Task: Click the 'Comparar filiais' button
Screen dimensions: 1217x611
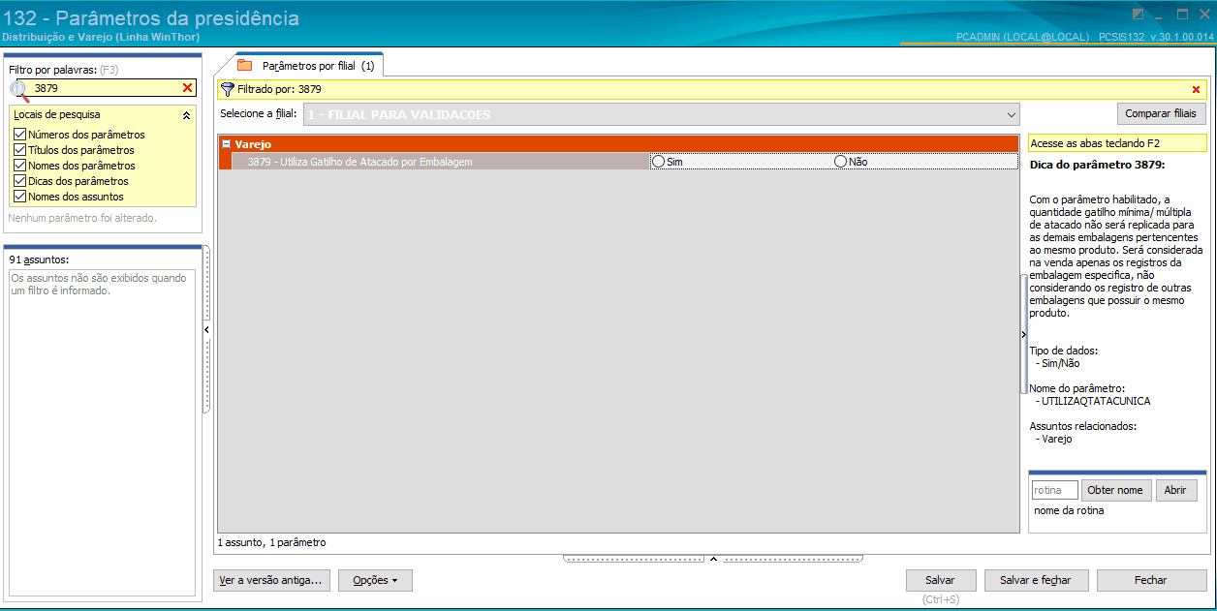Action: pyautogui.click(x=1161, y=114)
